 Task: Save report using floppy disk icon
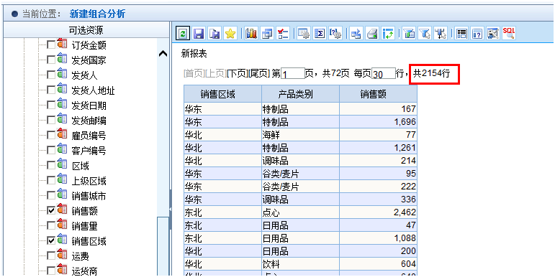199,34
